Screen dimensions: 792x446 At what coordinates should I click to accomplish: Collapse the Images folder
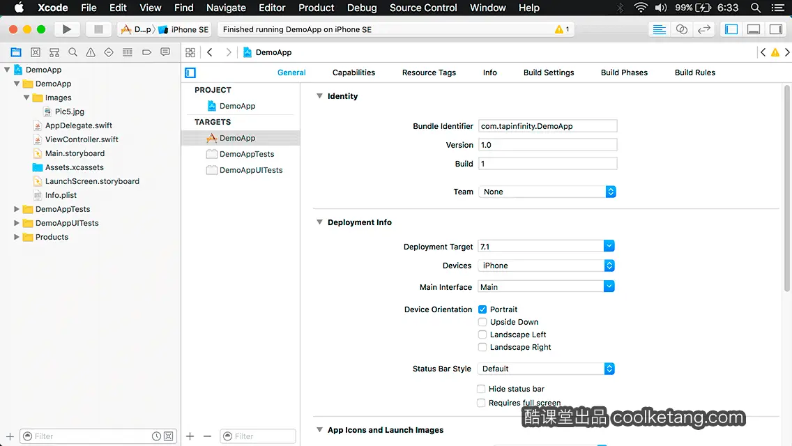pos(26,98)
